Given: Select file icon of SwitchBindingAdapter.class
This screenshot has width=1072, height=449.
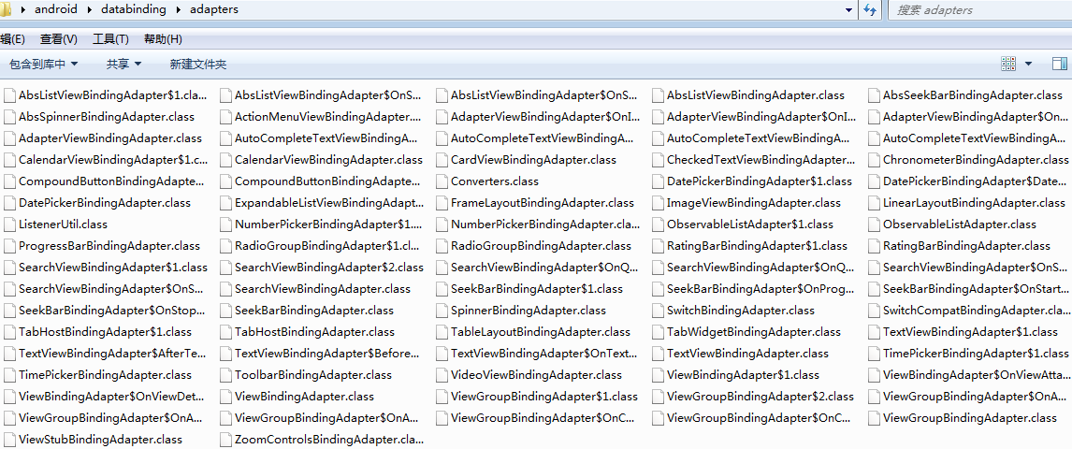Looking at the screenshot, I should (x=657, y=311).
